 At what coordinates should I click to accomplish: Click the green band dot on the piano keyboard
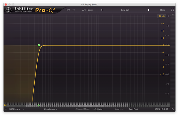(38, 105)
